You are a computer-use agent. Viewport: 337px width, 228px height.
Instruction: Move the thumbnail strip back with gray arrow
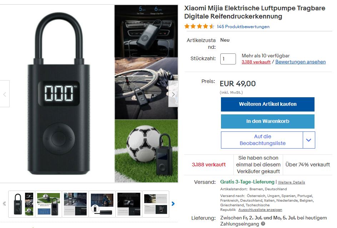pos(4,203)
